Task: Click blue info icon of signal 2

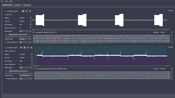Action: (x=28, y=48)
